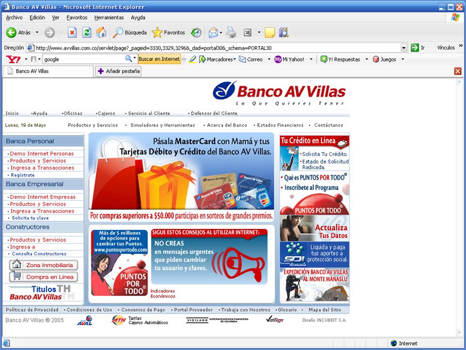Image resolution: width=466 pixels, height=350 pixels.
Task: Click the VeriSign seal logo
Action: pyautogui.click(x=274, y=320)
